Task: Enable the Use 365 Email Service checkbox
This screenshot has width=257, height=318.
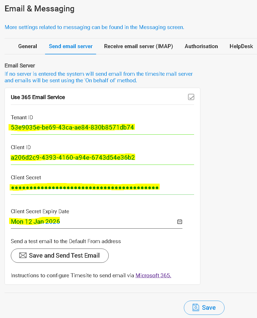Action: pyautogui.click(x=191, y=97)
